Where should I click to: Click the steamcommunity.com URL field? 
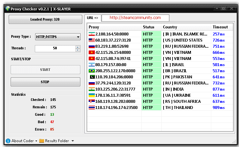135,18
